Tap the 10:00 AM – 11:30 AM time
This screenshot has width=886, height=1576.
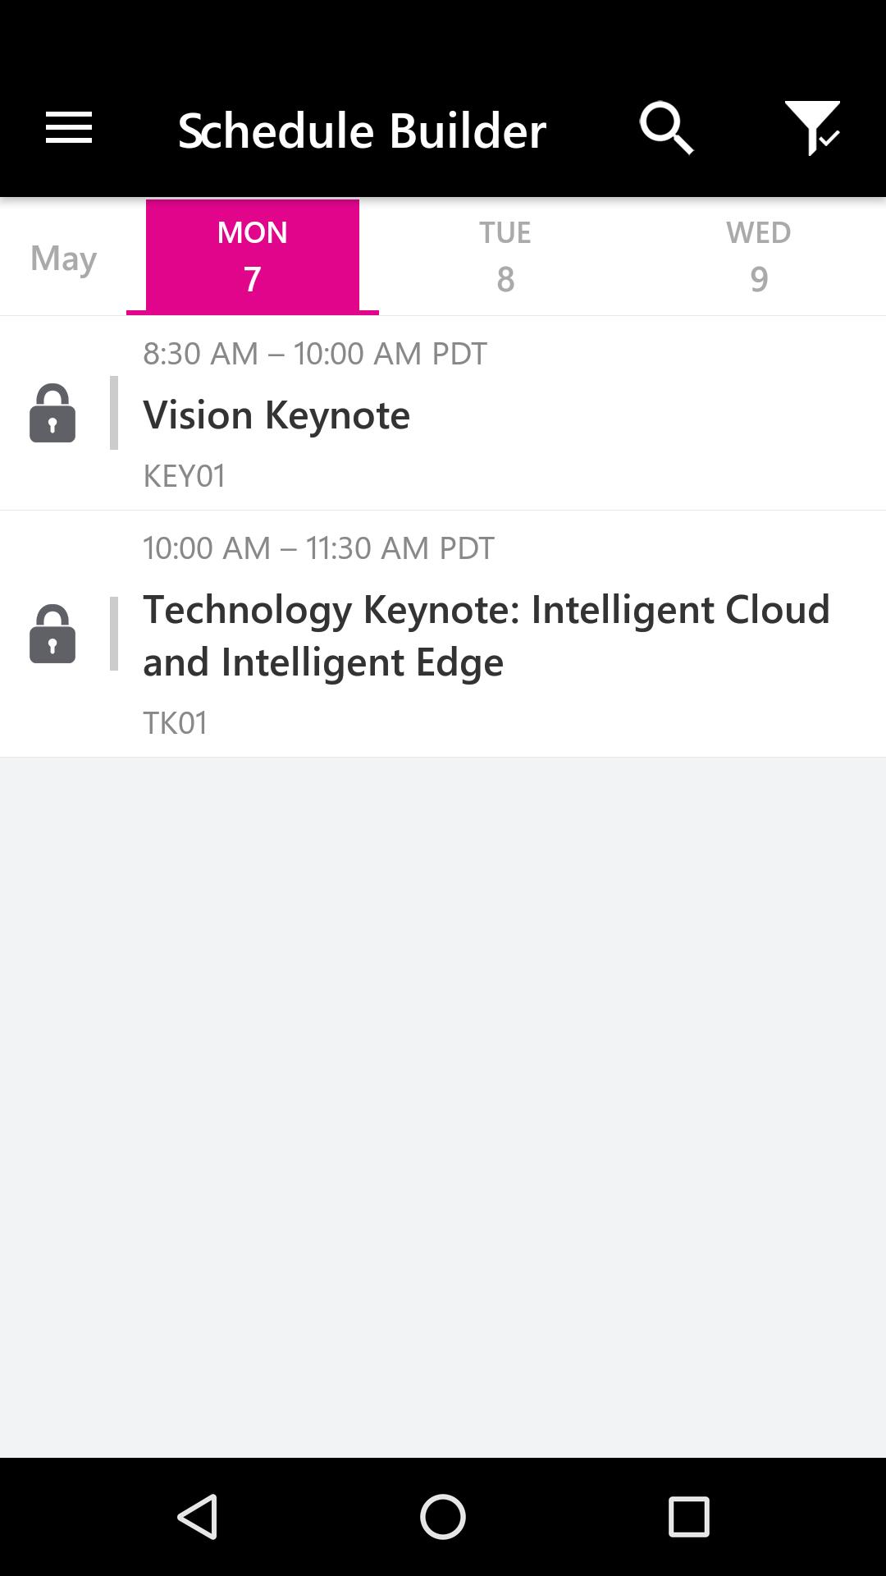pyautogui.click(x=318, y=548)
